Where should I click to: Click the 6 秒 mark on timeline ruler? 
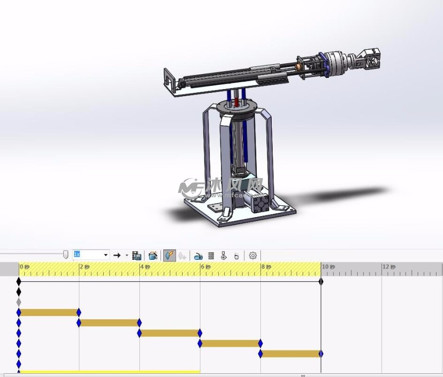click(x=206, y=267)
